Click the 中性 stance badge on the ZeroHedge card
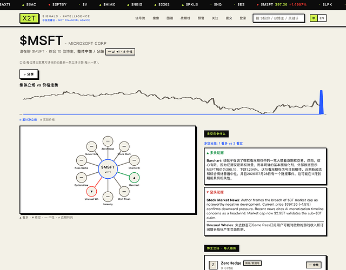This screenshot has width=346, height=270. point(314,265)
